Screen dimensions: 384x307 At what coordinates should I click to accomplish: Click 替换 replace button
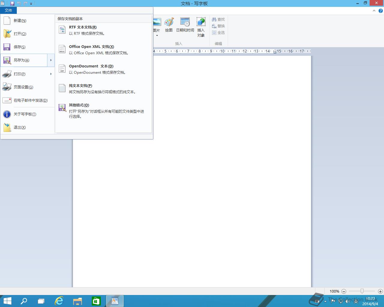(x=218, y=26)
